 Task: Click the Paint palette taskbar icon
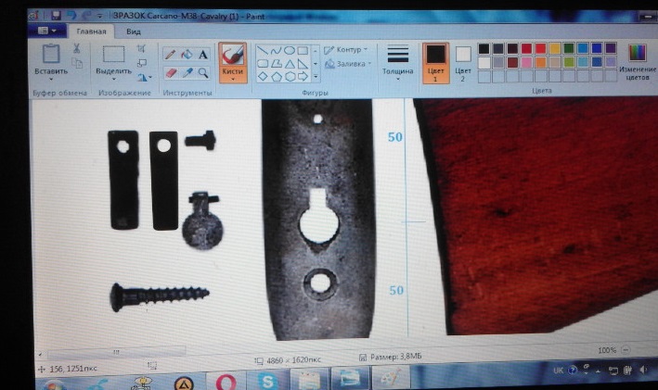391,378
